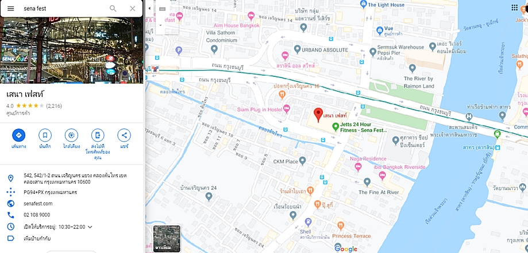This screenshot has width=528, height=253.
Task: Click the nearby (ใกล้เคียง) icon
Action: [71, 135]
